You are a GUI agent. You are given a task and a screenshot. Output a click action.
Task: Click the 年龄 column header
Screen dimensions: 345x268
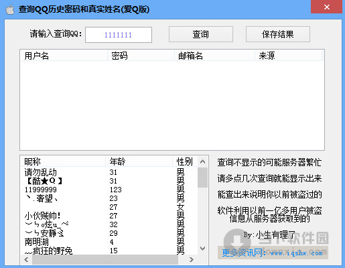pos(139,161)
